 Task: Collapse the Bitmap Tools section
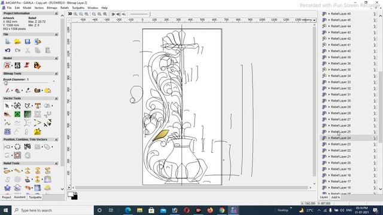click(56, 73)
